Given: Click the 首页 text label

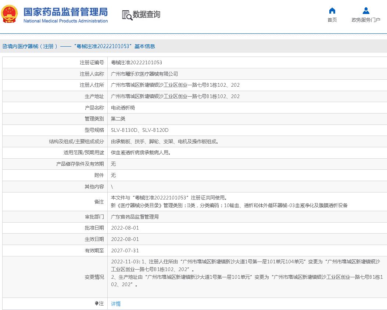Looking at the screenshot, I should 332,19.
